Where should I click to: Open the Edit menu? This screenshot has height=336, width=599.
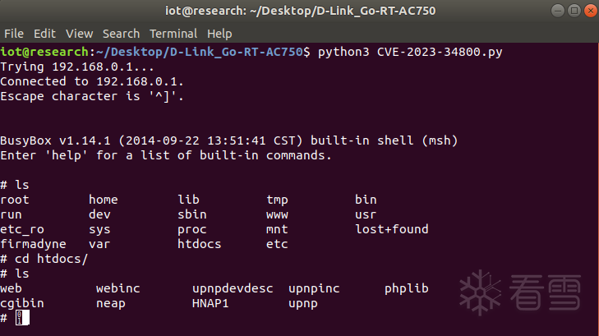(44, 34)
